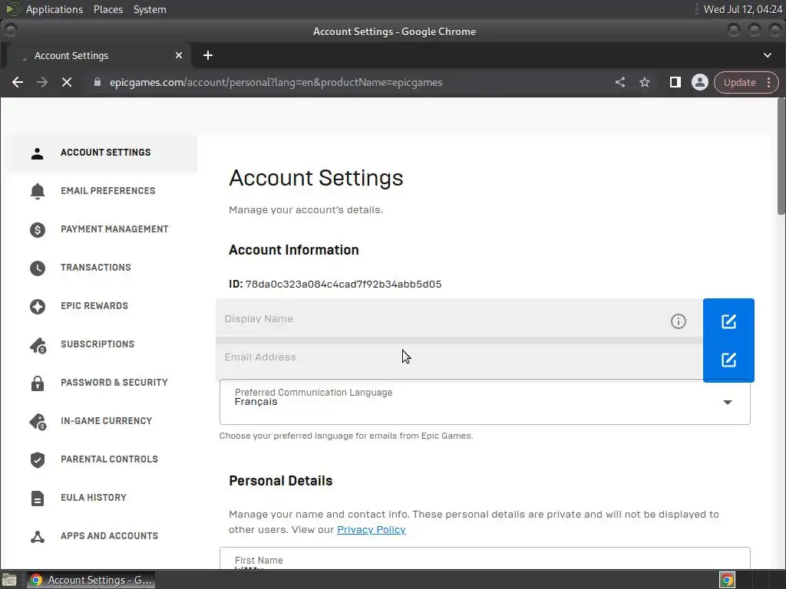
Task: Click the First Name field
Action: tap(485, 558)
